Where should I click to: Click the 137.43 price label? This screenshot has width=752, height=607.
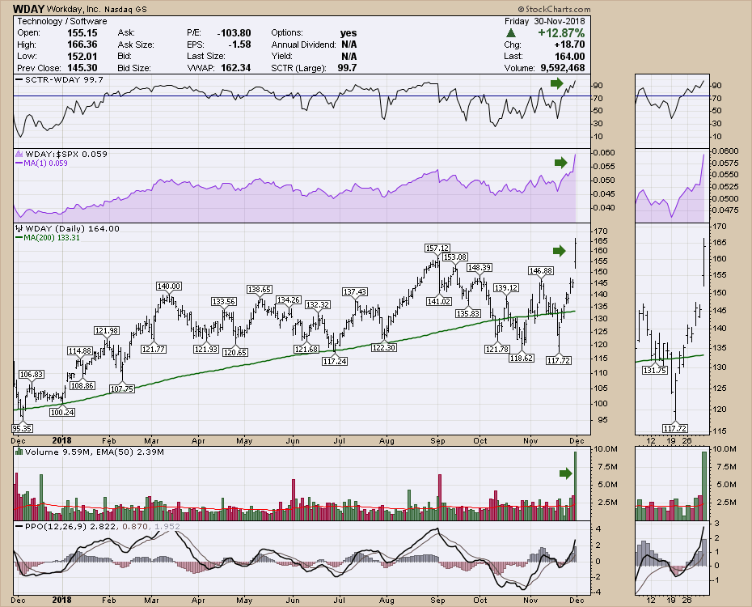355,291
